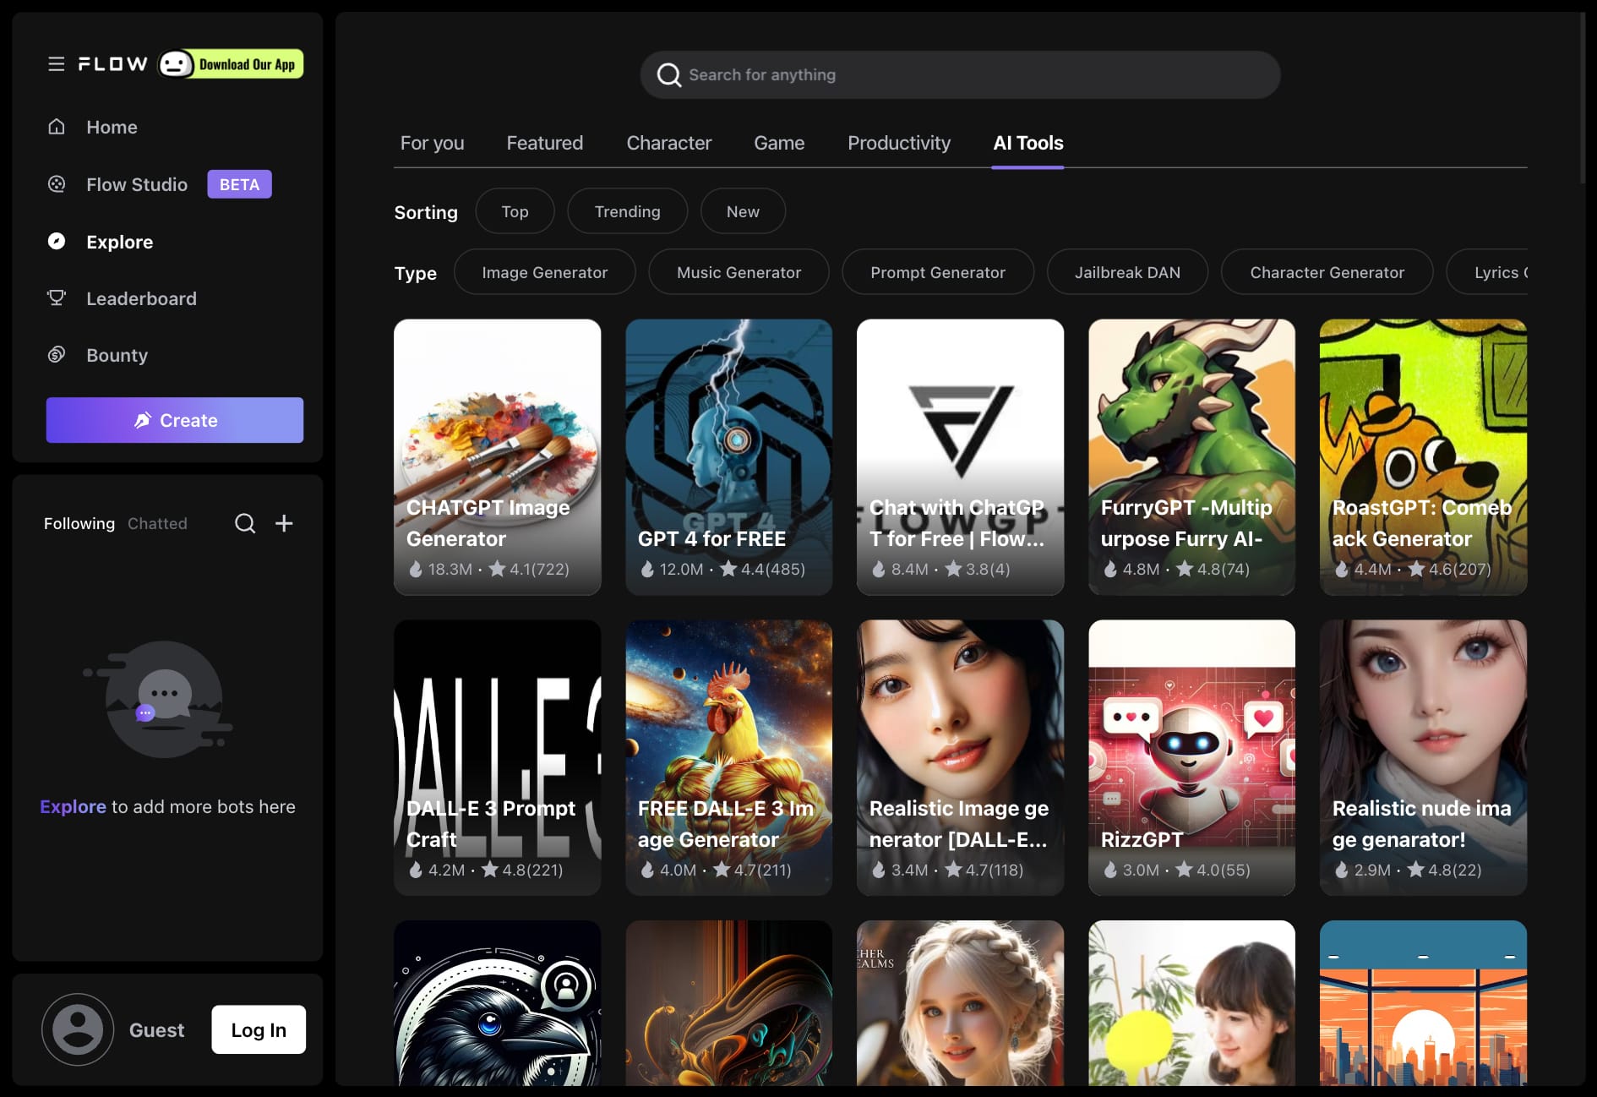Filter by Prompt Generator type

pyautogui.click(x=938, y=272)
